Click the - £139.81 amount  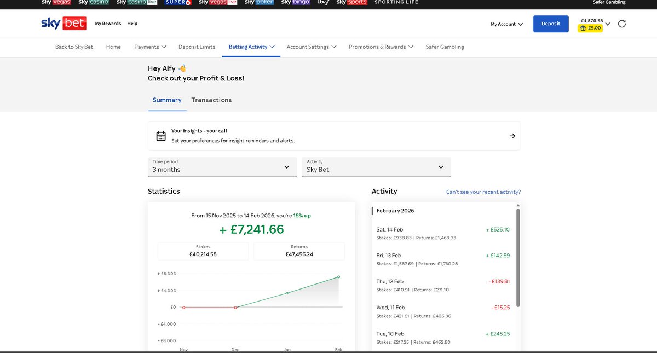[499, 282]
